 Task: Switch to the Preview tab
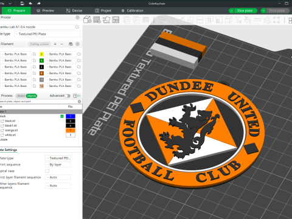(45, 10)
